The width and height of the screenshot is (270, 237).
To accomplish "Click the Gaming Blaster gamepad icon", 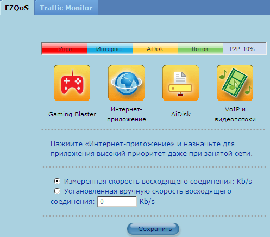I will click(72, 83).
